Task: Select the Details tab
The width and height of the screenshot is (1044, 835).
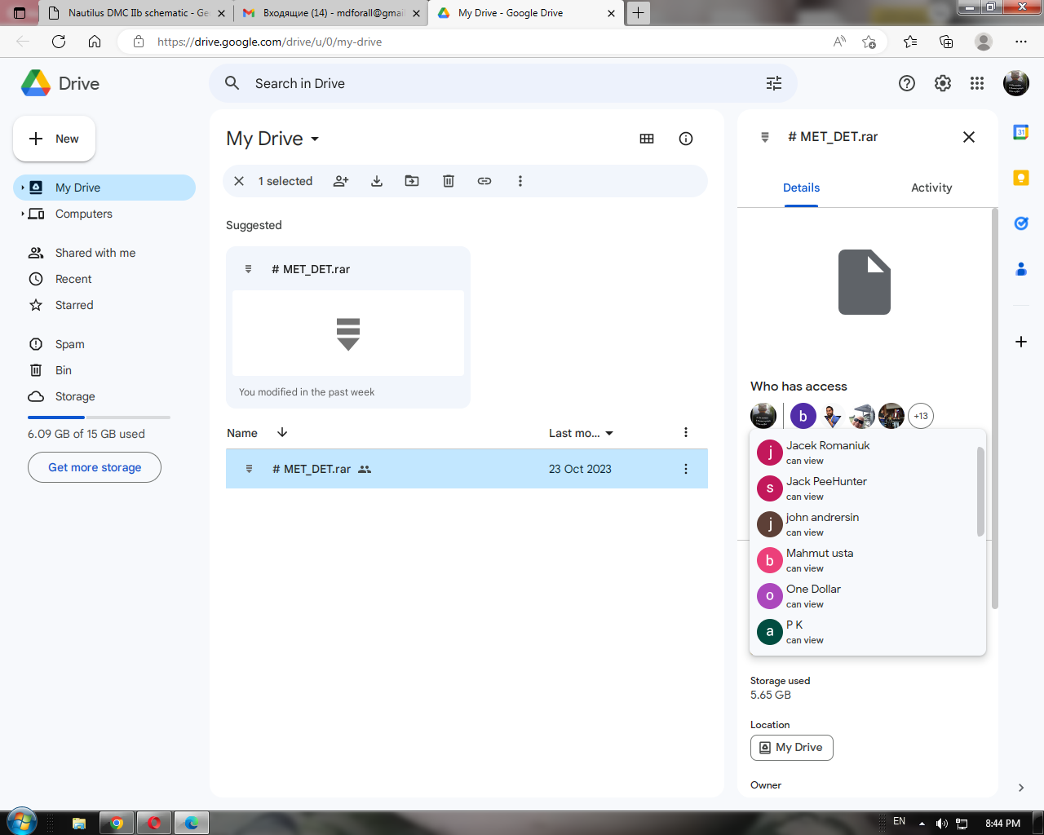Action: coord(801,188)
